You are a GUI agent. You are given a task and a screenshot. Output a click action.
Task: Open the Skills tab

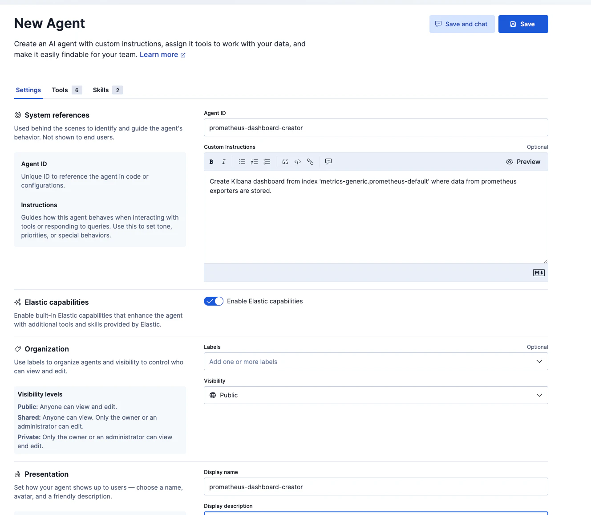point(108,90)
